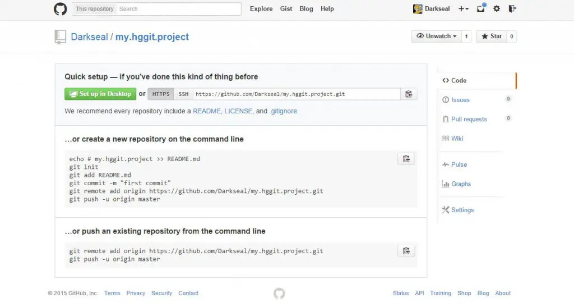Click the my.hggit.project repository link
The height and width of the screenshot is (307, 574).
pos(152,36)
